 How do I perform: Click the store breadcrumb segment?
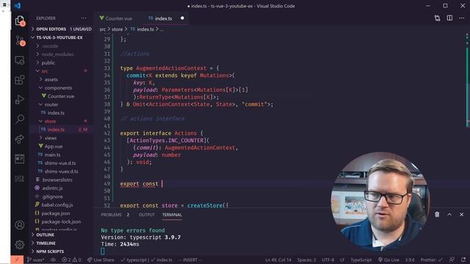pos(117,29)
